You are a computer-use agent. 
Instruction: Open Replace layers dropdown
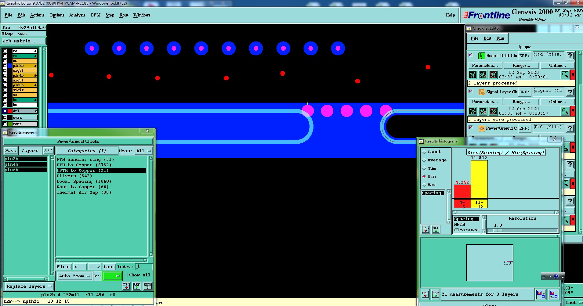tap(29, 286)
